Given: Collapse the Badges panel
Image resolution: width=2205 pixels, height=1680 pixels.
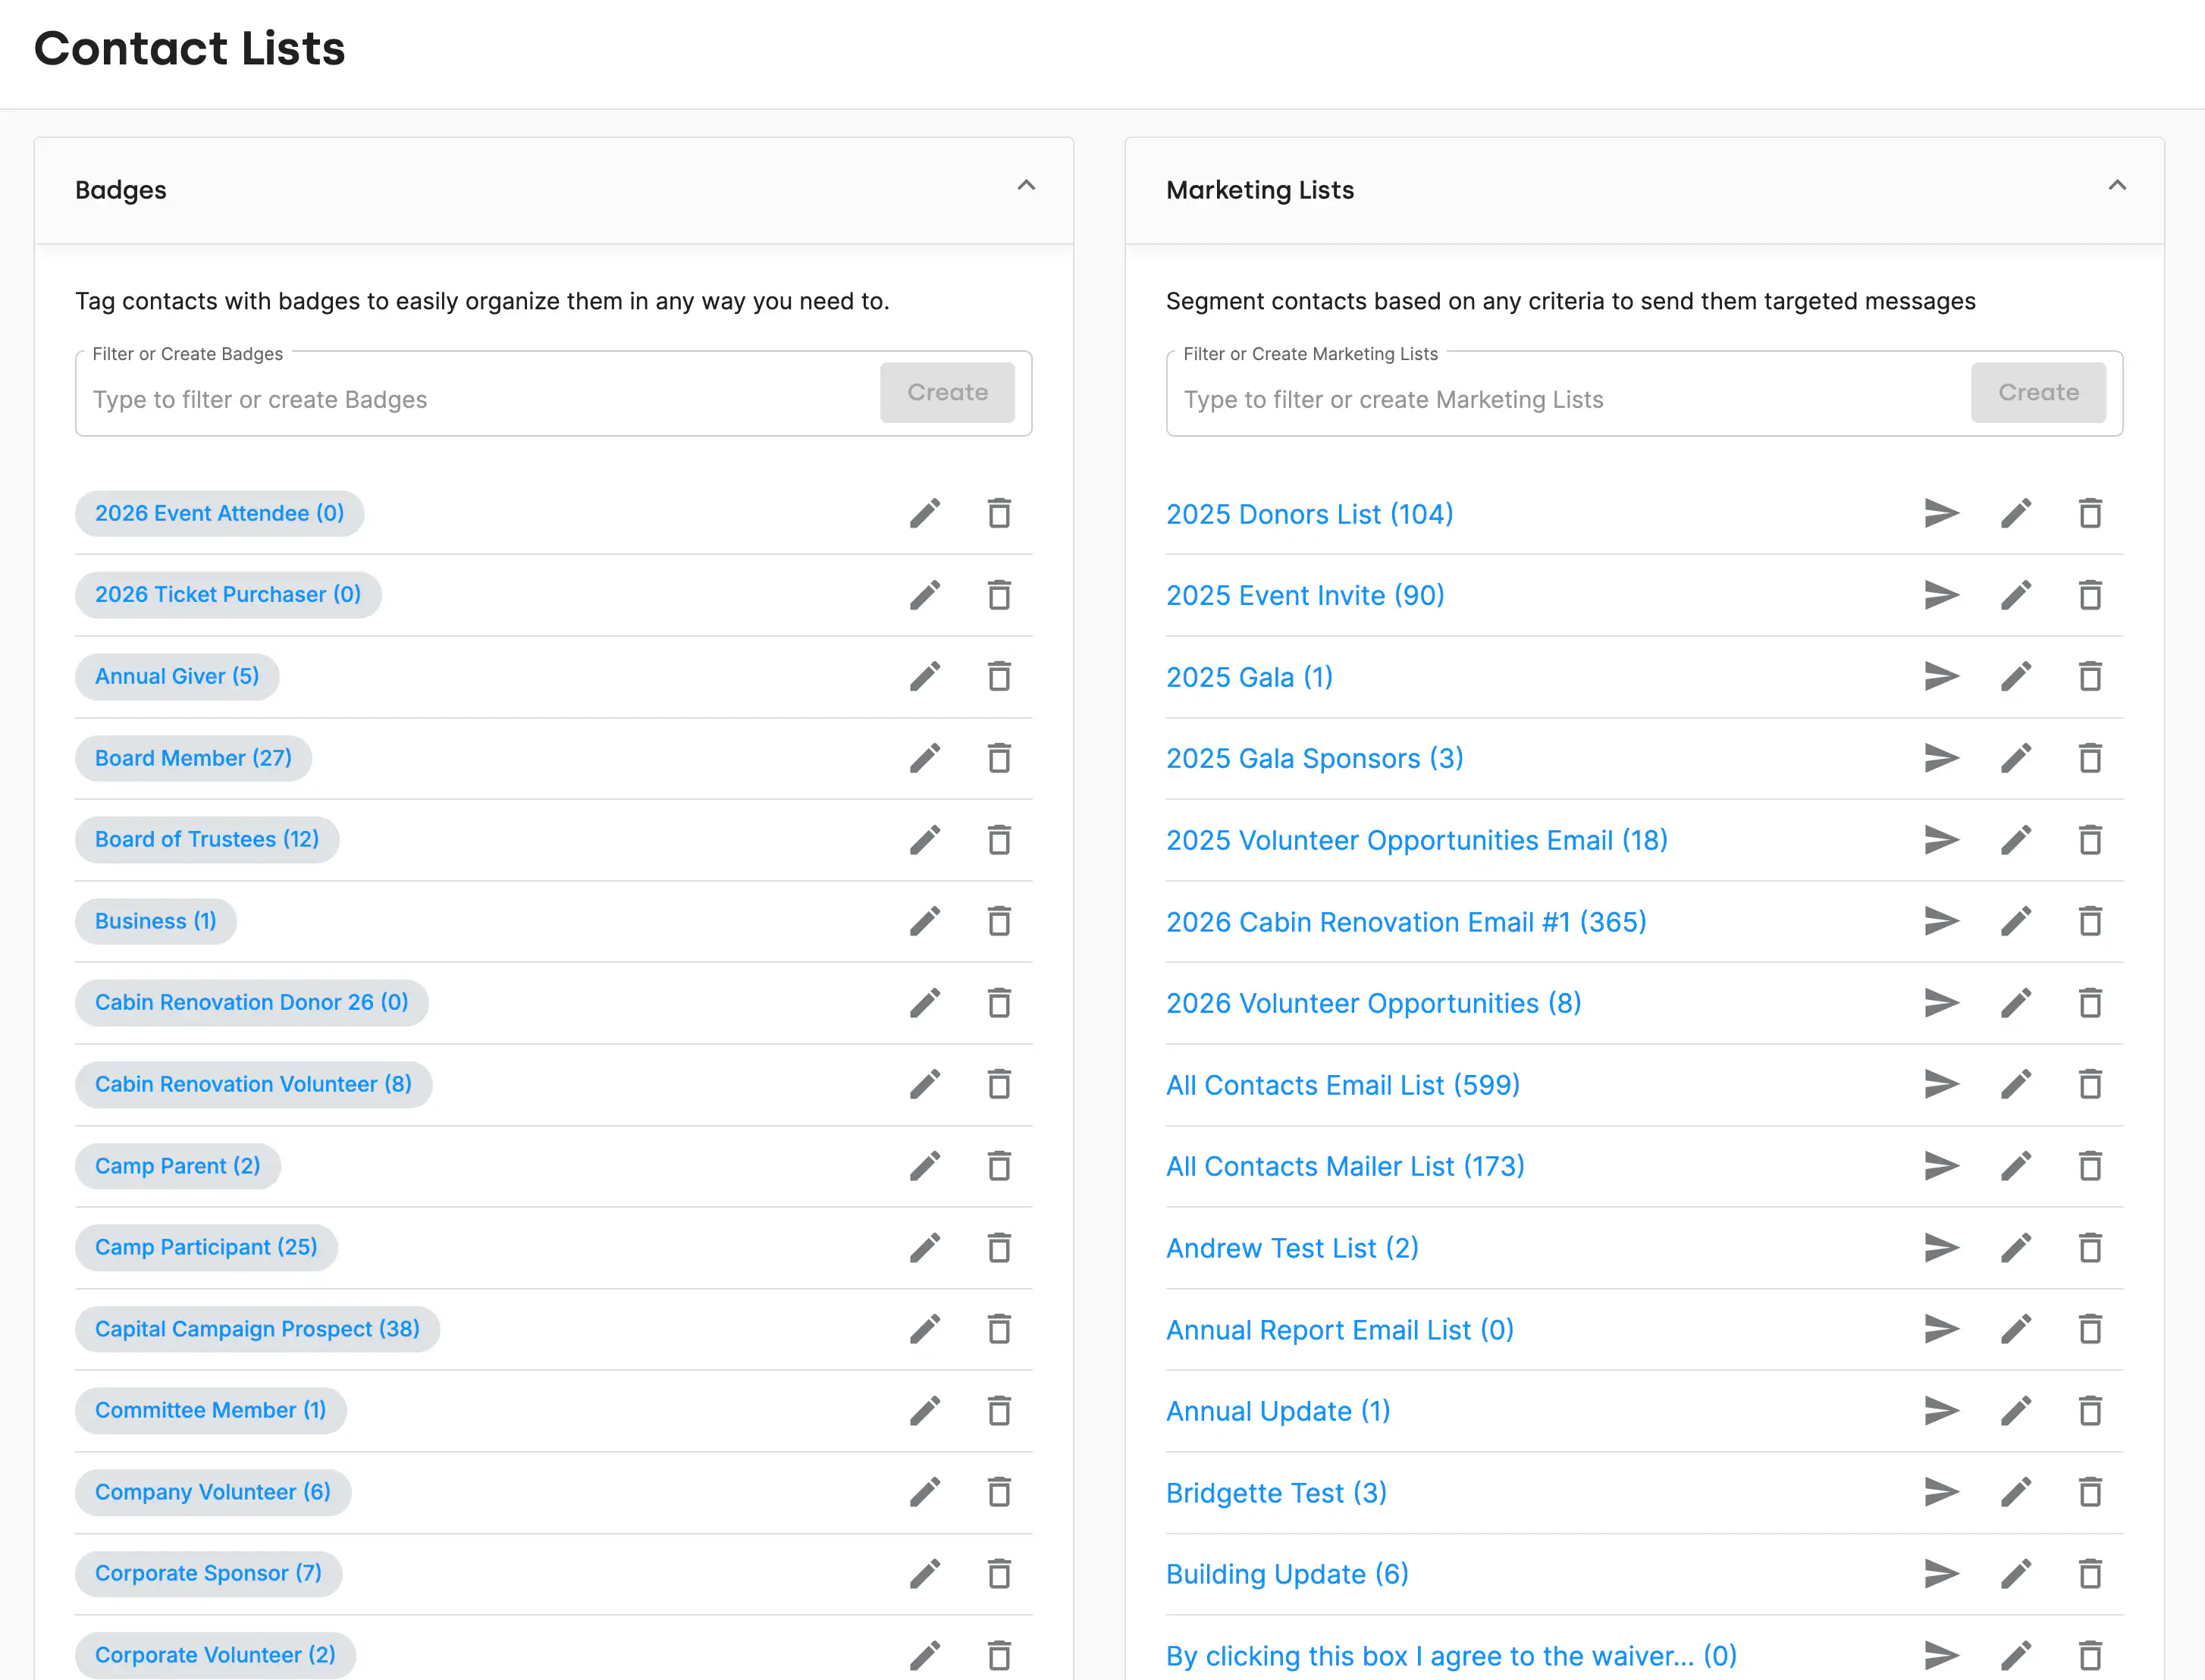Looking at the screenshot, I should 1026,186.
